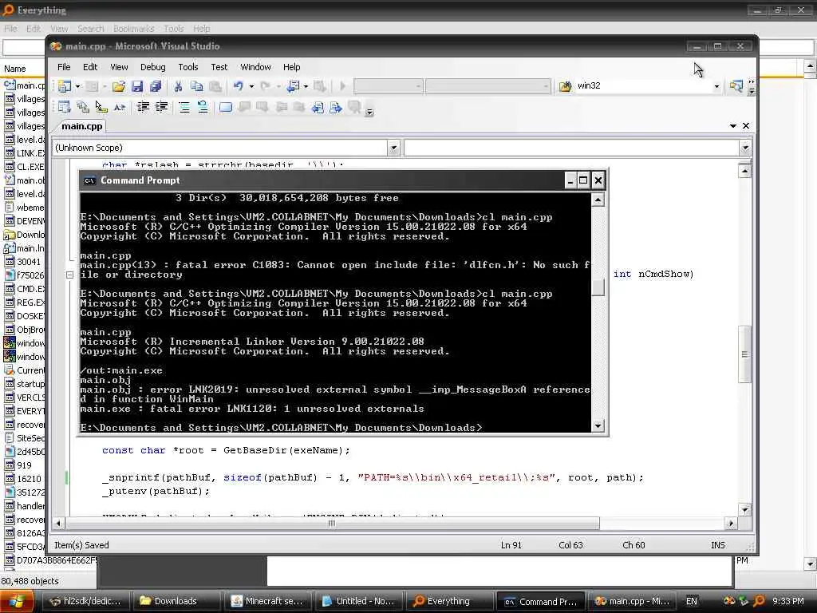Open the Visual Studio Tools menu
The height and width of the screenshot is (613, 817).
click(x=188, y=67)
